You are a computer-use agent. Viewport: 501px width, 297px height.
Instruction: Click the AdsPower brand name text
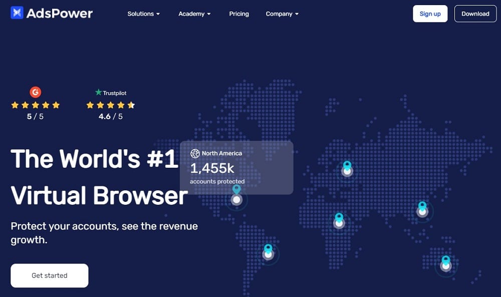(60, 14)
